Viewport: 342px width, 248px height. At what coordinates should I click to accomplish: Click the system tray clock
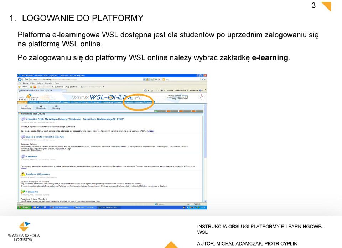click(x=203, y=207)
